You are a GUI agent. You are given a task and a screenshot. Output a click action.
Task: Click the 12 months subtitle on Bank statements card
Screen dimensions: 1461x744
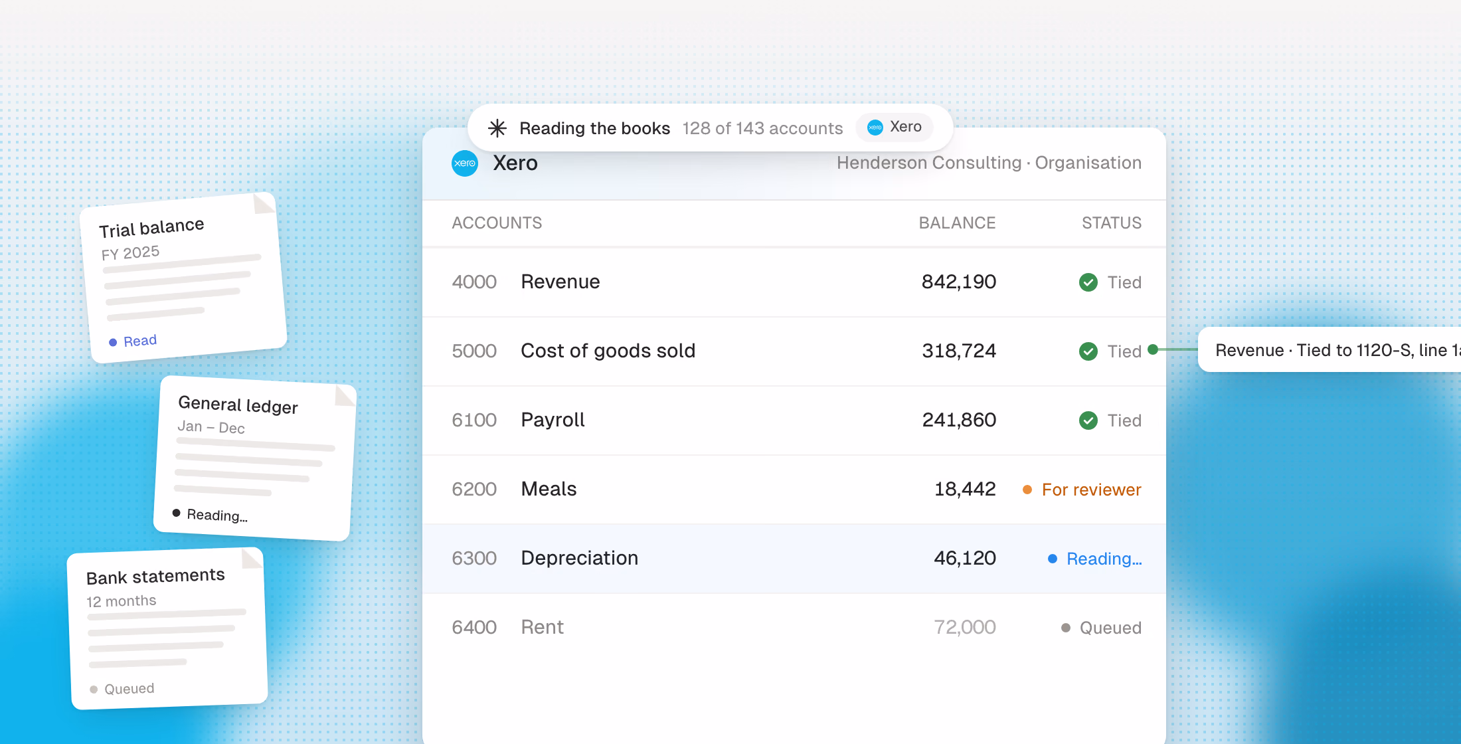pos(122,601)
